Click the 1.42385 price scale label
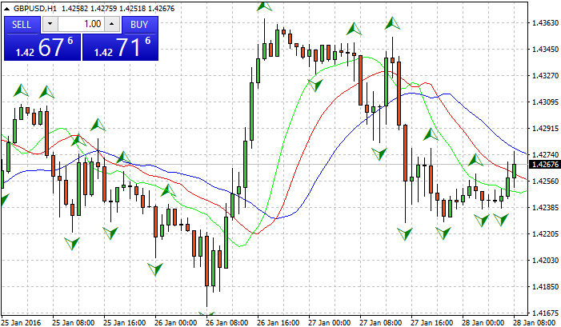 (x=545, y=208)
